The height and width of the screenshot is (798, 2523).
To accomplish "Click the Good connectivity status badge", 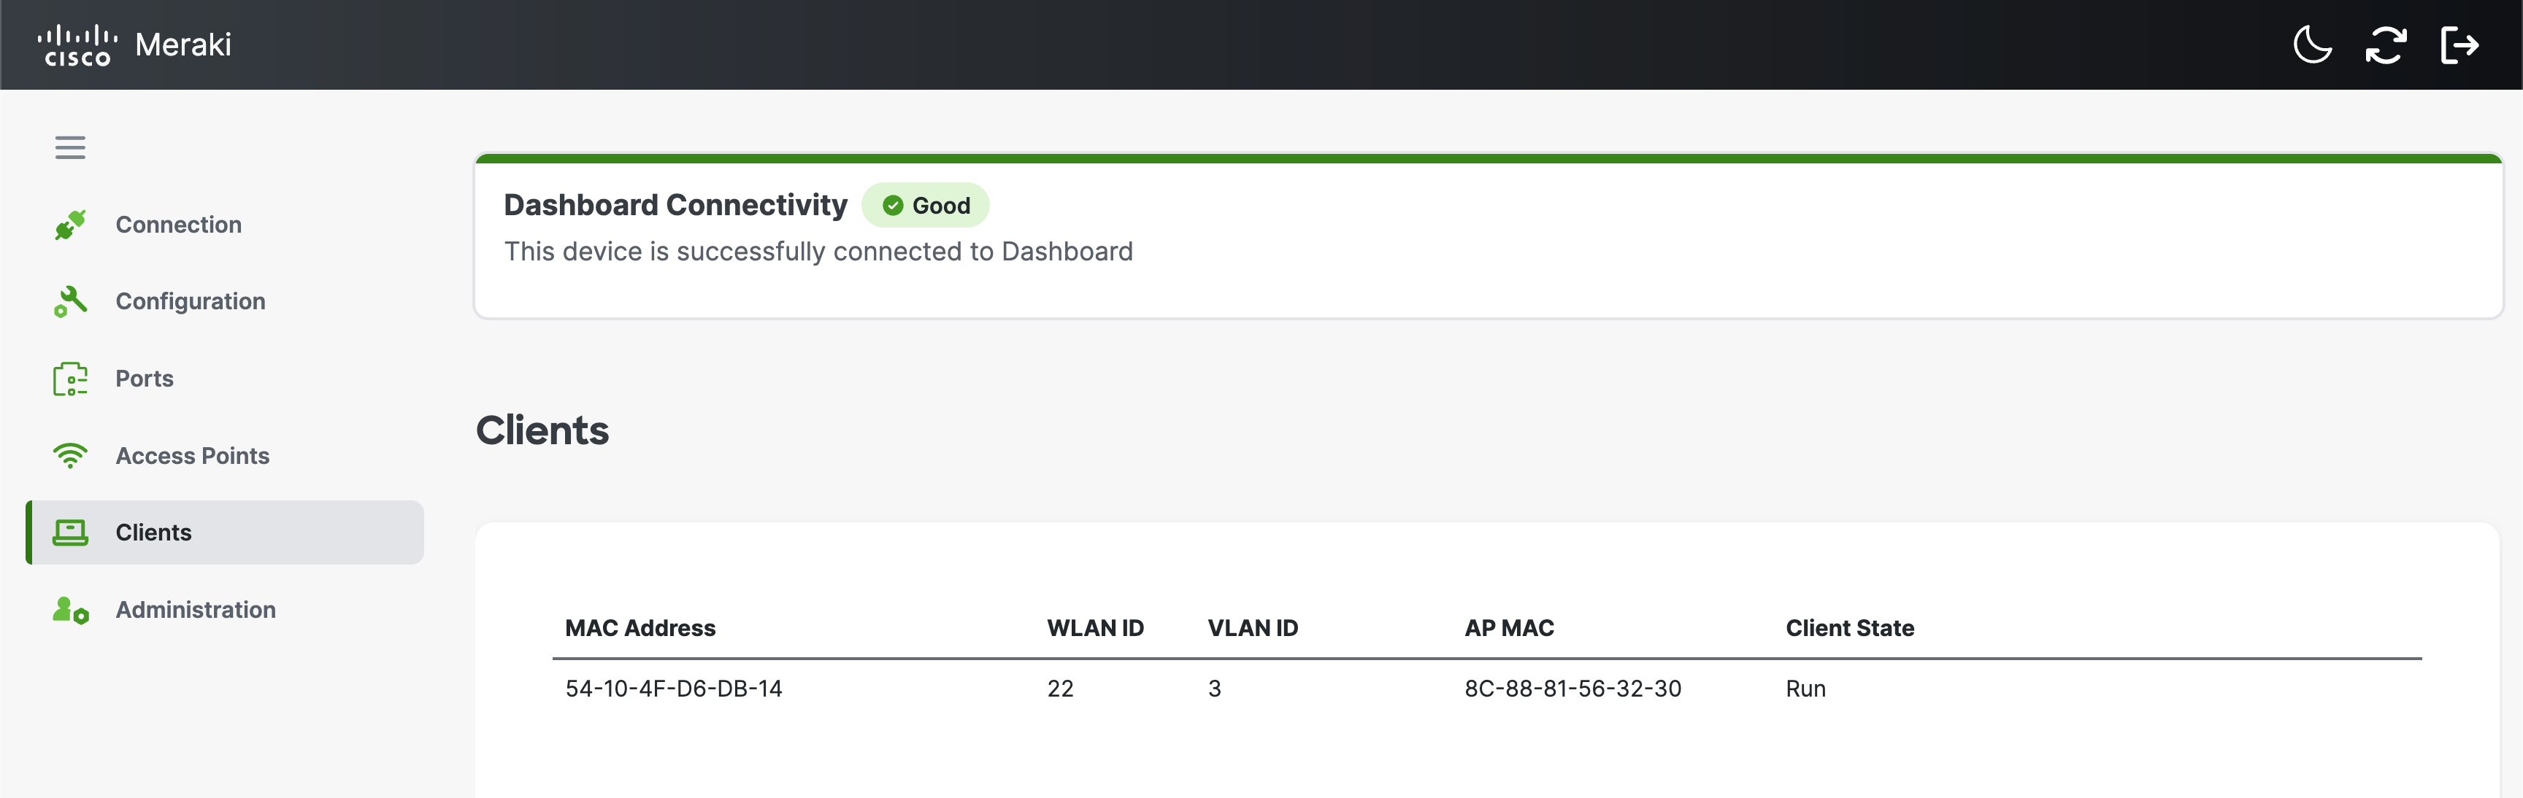I will click(x=926, y=205).
